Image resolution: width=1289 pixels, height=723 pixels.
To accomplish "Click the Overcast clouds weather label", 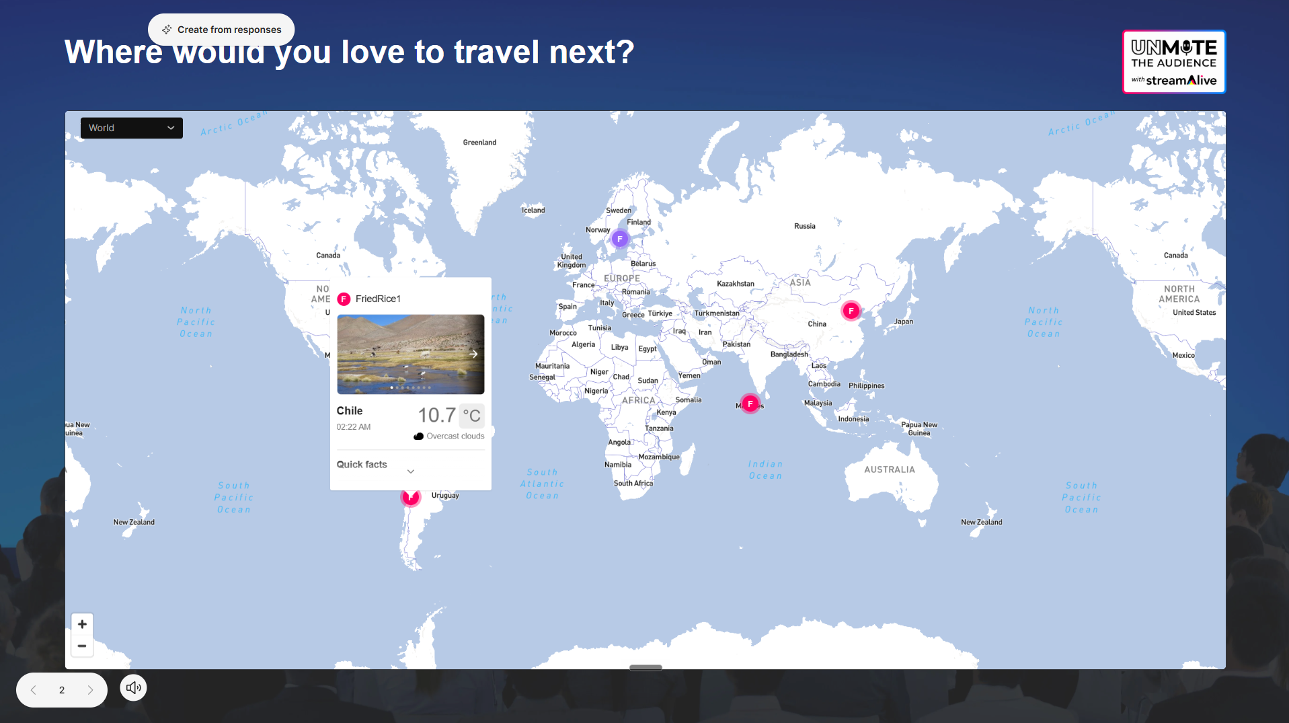I will coord(455,436).
